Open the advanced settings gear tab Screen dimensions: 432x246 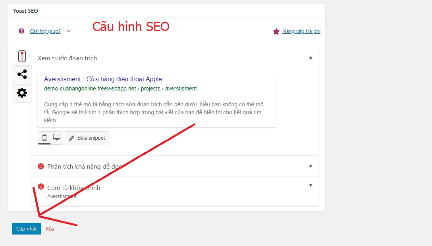coord(22,93)
